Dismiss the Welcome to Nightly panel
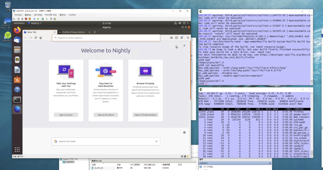The image size is (323, 170). coord(185,46)
